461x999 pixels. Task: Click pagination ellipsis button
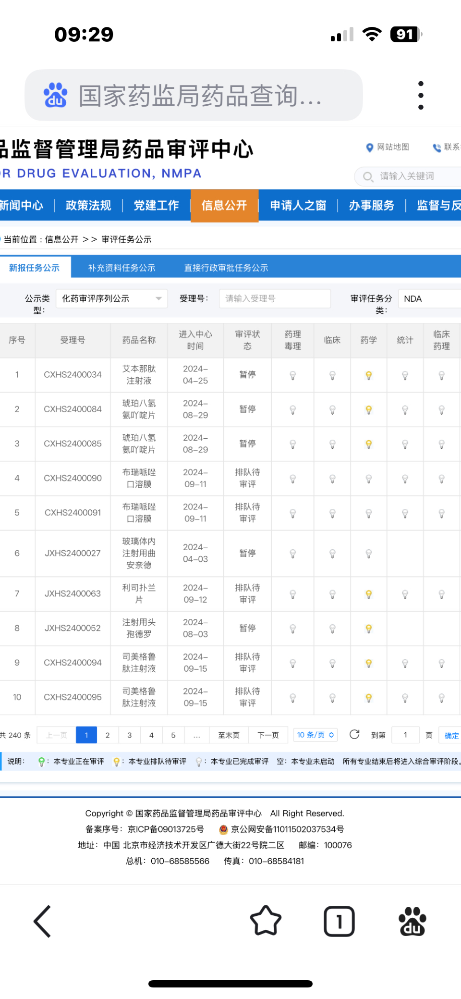tap(197, 735)
